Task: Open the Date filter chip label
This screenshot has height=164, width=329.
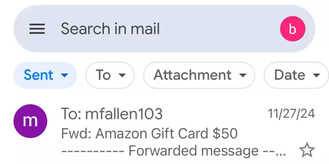Action: 290,75
